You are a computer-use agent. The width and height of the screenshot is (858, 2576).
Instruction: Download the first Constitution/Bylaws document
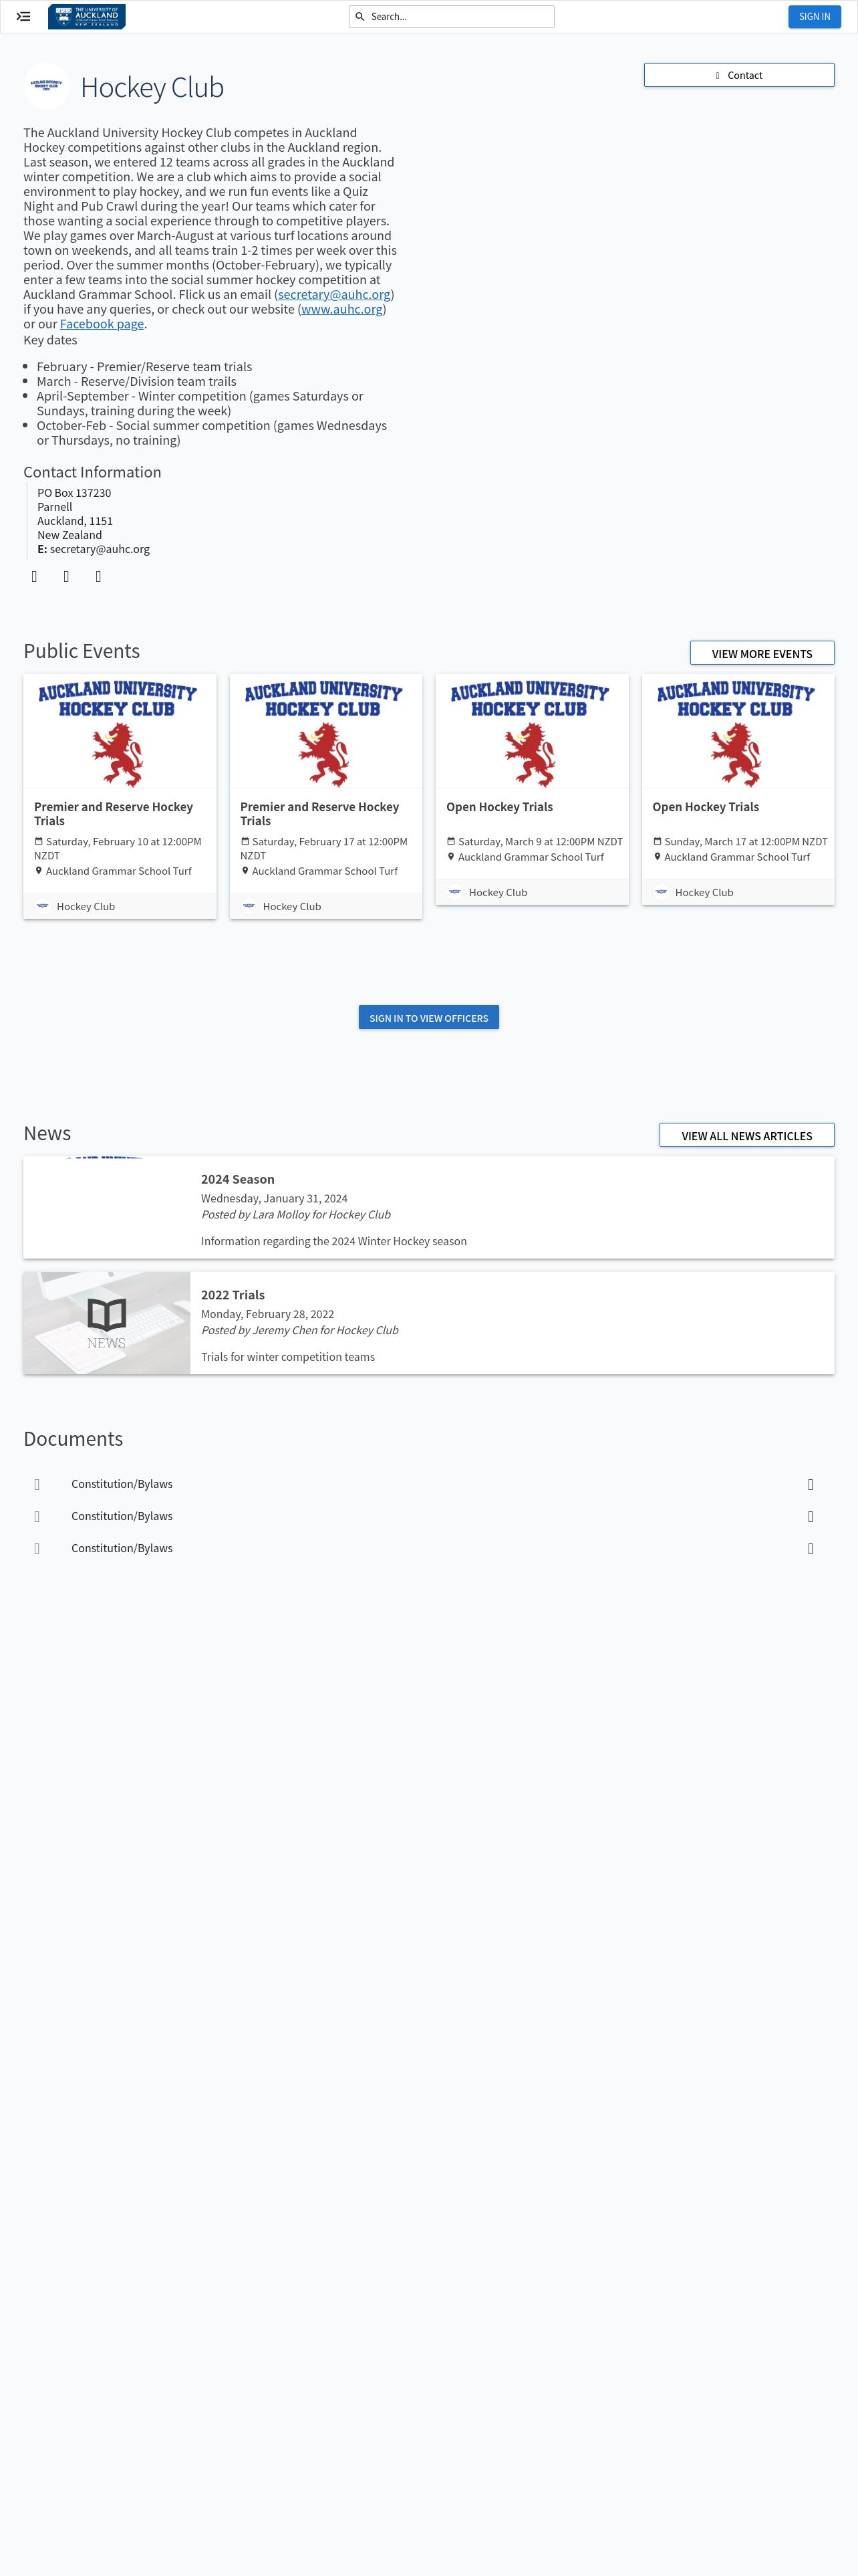point(810,1485)
